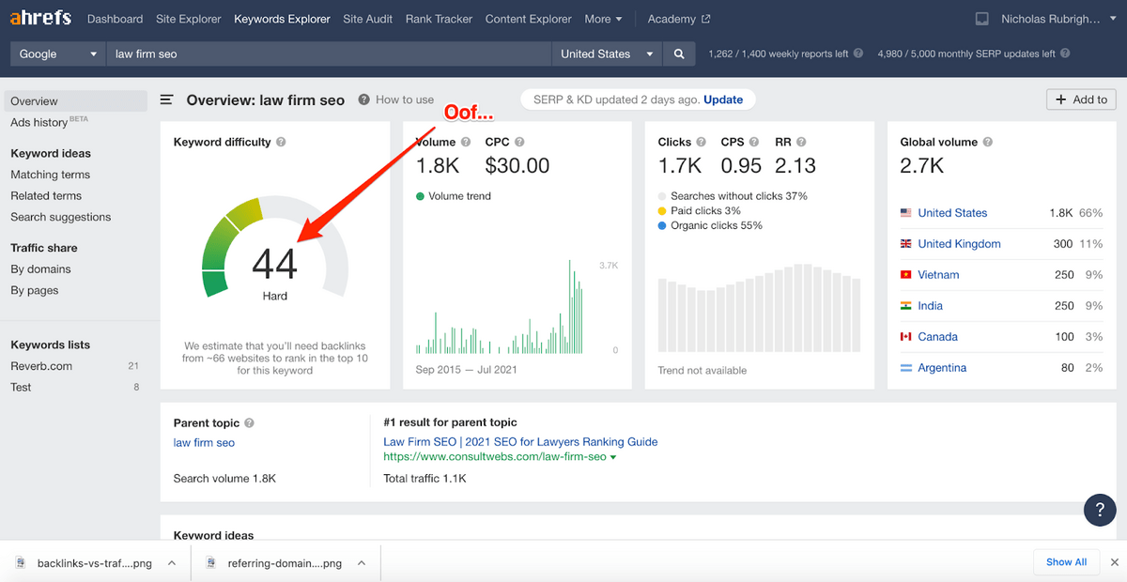Open the More menu in navigation
1127x582 pixels.
[603, 19]
